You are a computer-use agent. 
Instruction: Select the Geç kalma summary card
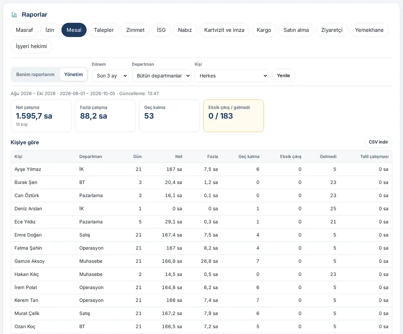pyautogui.click(x=169, y=116)
